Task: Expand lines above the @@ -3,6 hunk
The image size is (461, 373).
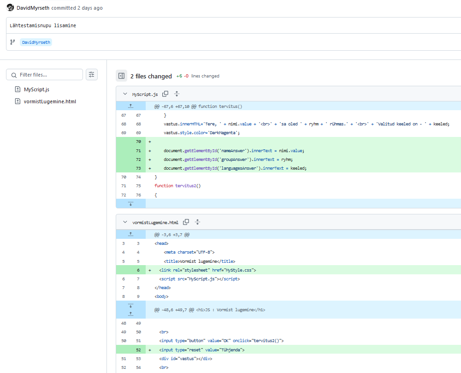Action: (131, 234)
